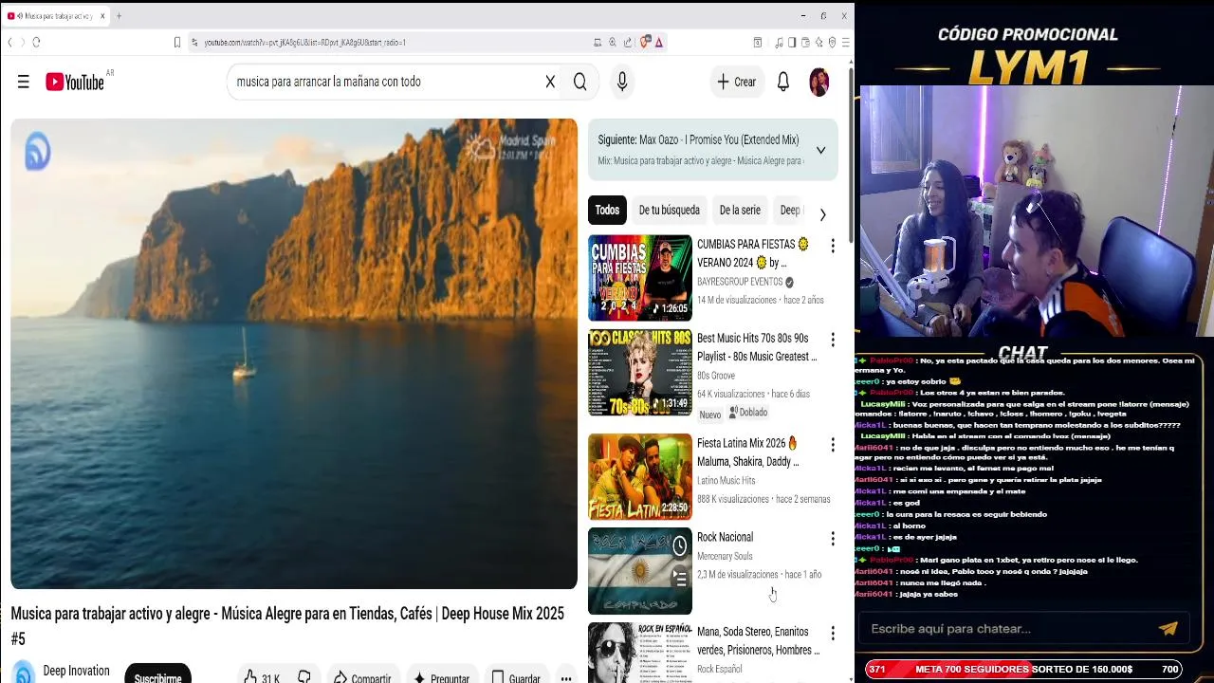Viewport: 1214px width, 683px height.
Task: Open the account avatar menu
Action: (x=819, y=83)
